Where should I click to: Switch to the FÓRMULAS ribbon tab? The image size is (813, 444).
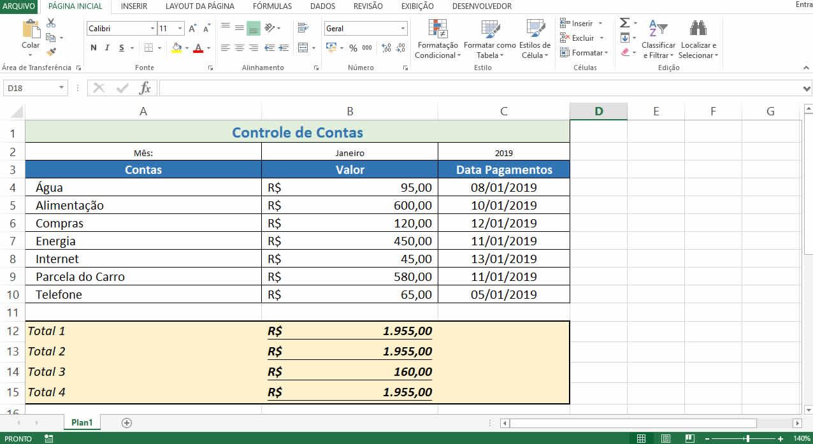click(x=272, y=6)
